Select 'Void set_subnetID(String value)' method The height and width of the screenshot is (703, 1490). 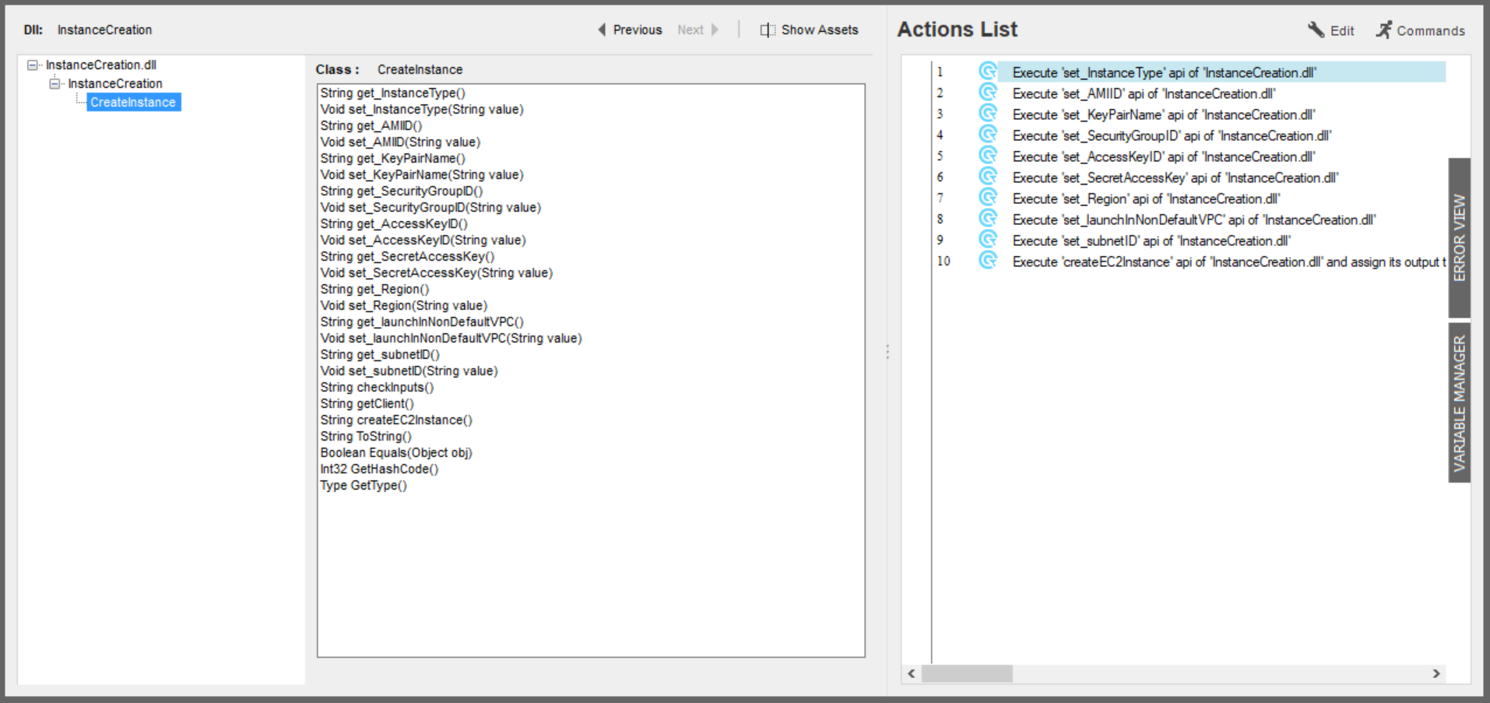(x=409, y=371)
